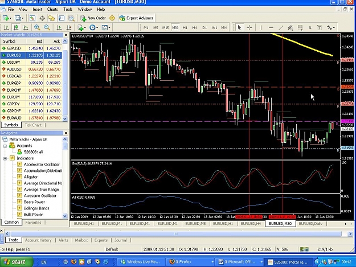The width and height of the screenshot is (356, 267).
Task: Select the W1 timeframe
Action: 214,27
